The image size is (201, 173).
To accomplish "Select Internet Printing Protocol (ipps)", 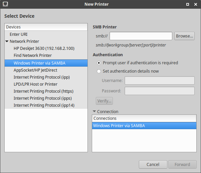I will [43, 98].
